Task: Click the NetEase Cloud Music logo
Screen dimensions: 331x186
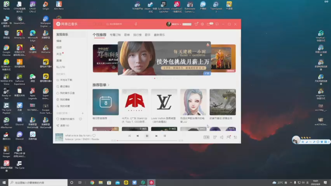Action: point(67,24)
